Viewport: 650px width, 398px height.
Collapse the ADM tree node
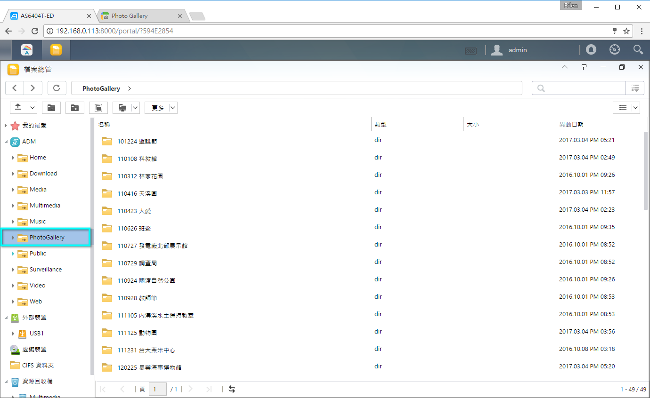coord(6,142)
